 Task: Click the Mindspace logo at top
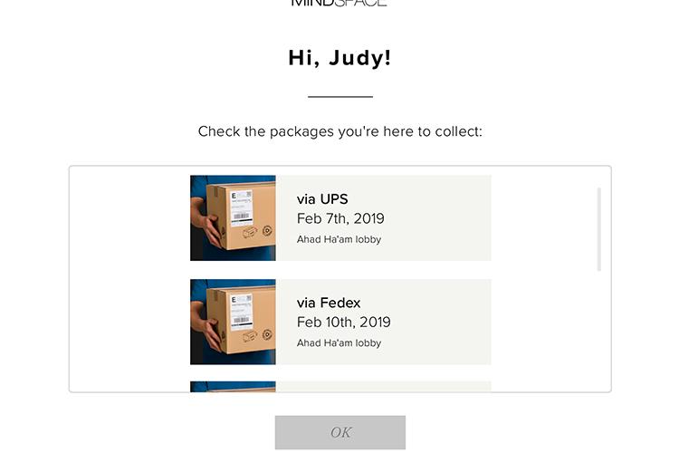click(339, 3)
